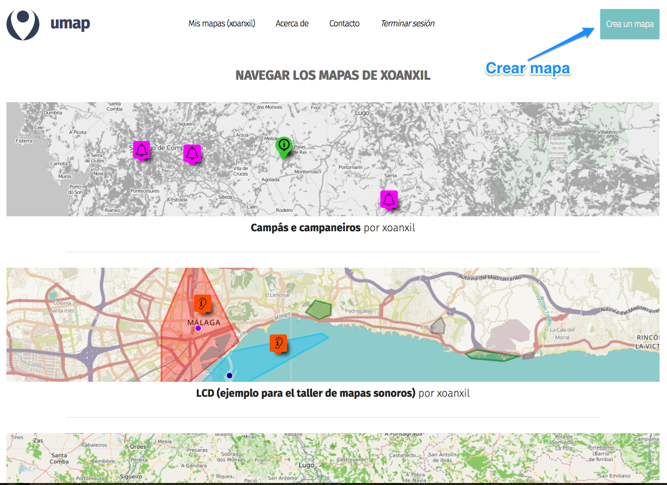Click the ear marker near the Málaga harbor
The image size is (667, 485).
[278, 342]
